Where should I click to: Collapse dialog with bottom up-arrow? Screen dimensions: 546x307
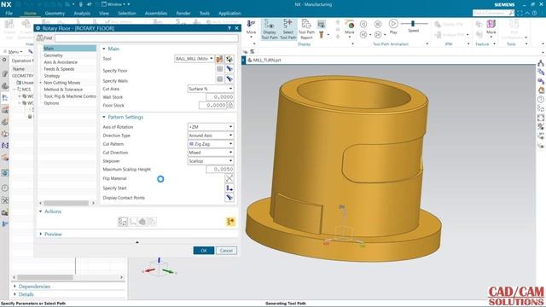pyautogui.click(x=136, y=242)
